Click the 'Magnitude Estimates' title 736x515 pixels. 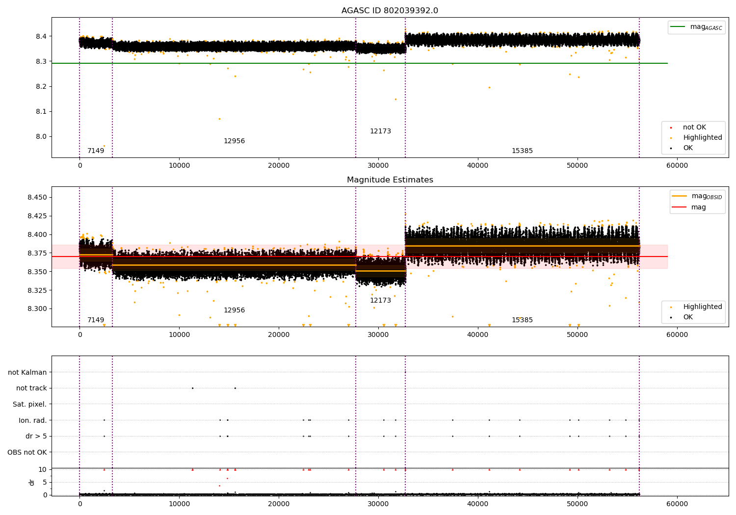coord(390,180)
